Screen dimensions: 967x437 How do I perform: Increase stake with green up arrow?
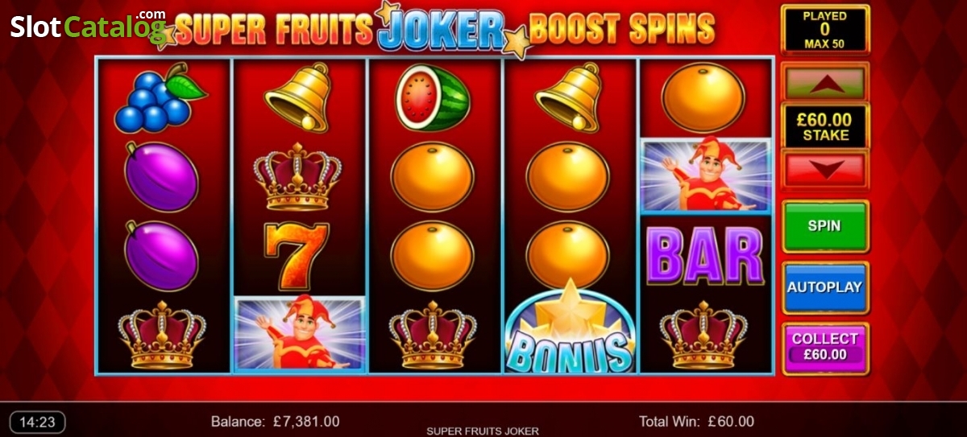pos(825,82)
